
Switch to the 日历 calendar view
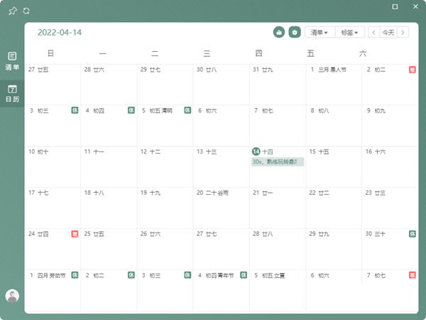tap(12, 93)
